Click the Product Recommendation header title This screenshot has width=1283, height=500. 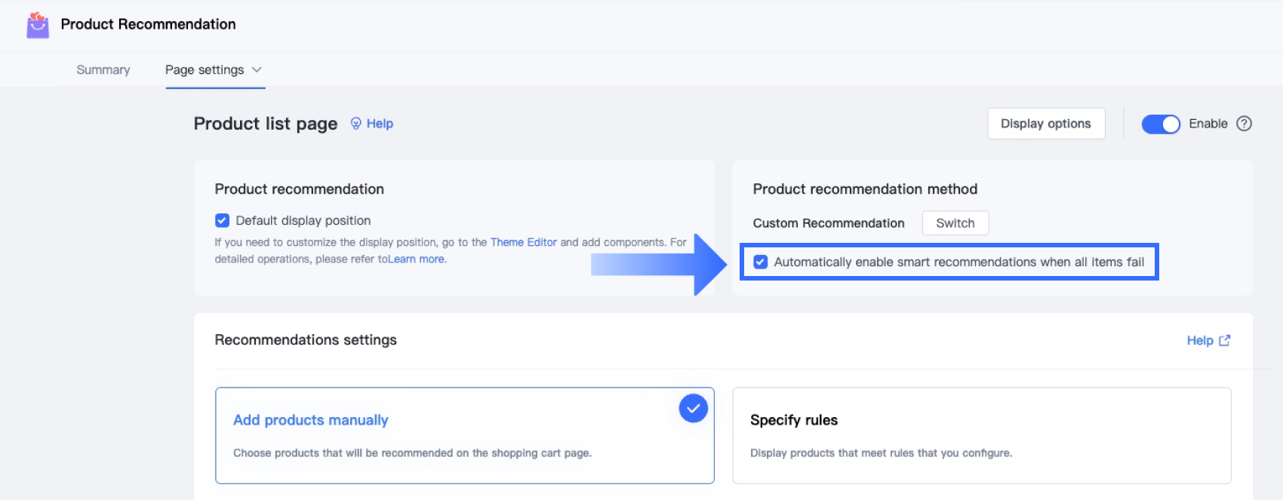148,24
